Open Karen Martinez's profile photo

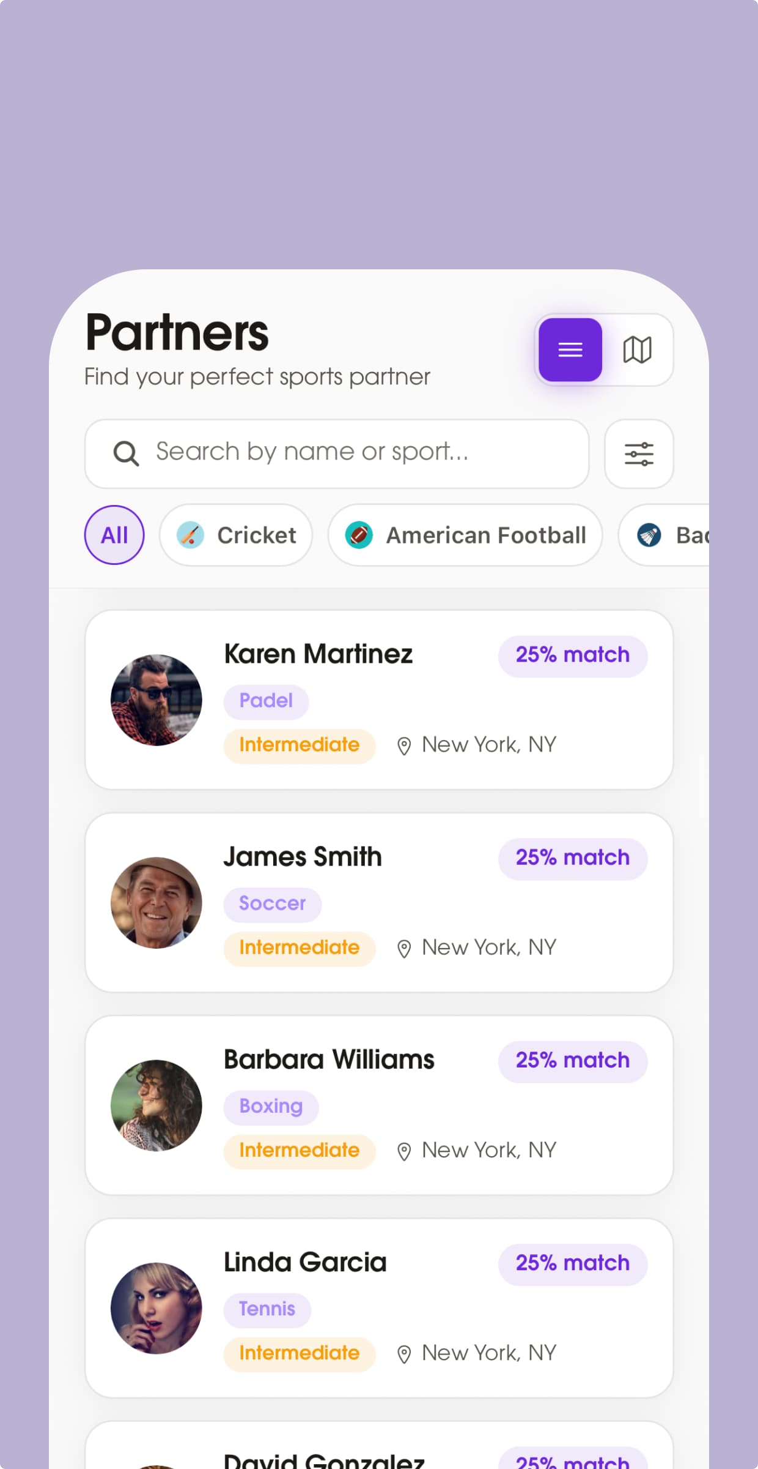pyautogui.click(x=156, y=700)
